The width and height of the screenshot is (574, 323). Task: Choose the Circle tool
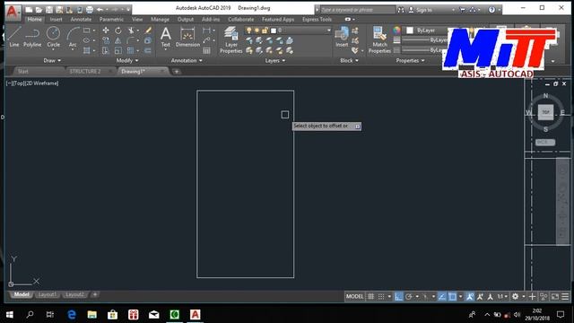click(x=53, y=37)
